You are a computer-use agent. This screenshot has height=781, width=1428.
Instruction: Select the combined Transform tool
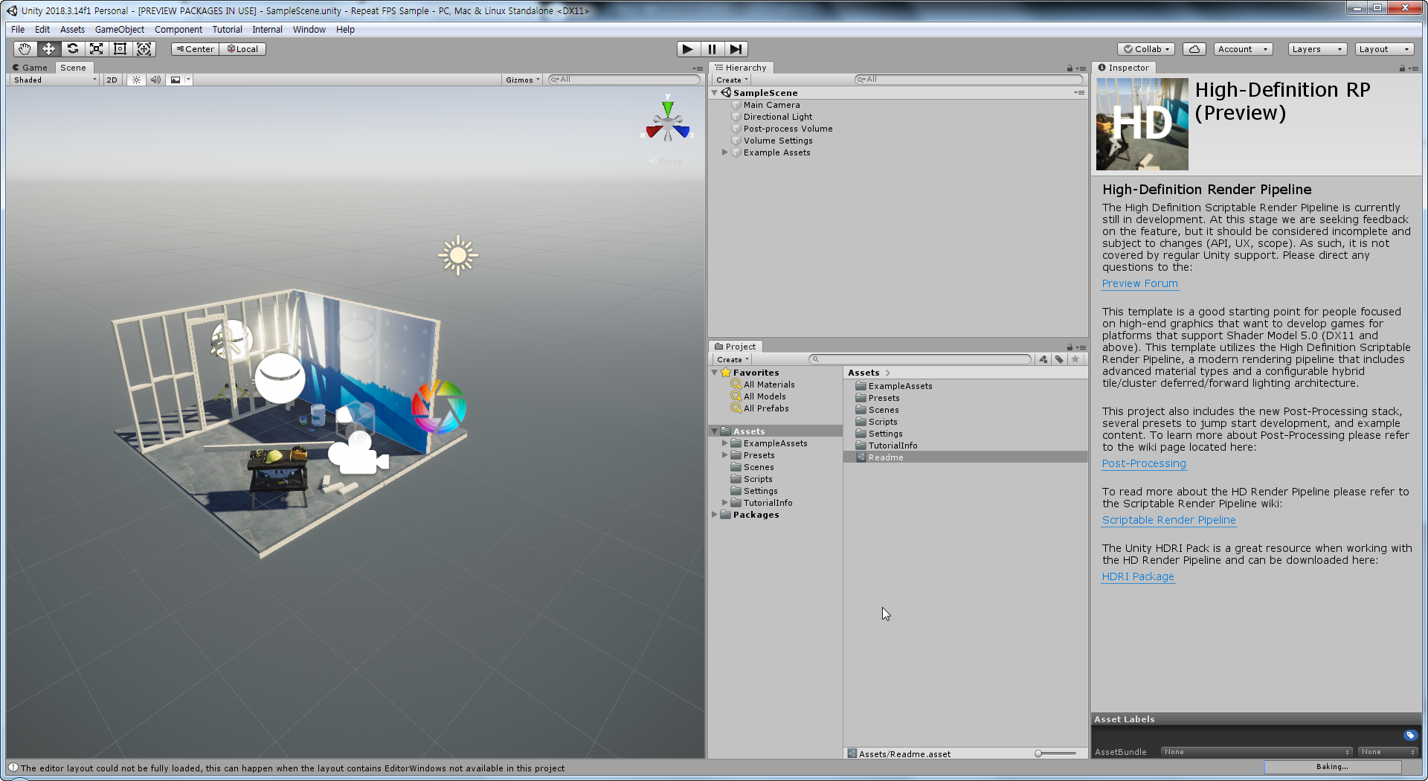pos(144,49)
